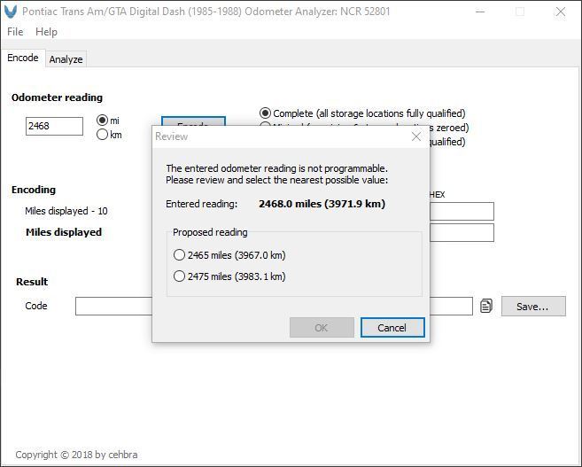Open the File menu
Viewport: 582px width, 467px height.
(x=15, y=32)
